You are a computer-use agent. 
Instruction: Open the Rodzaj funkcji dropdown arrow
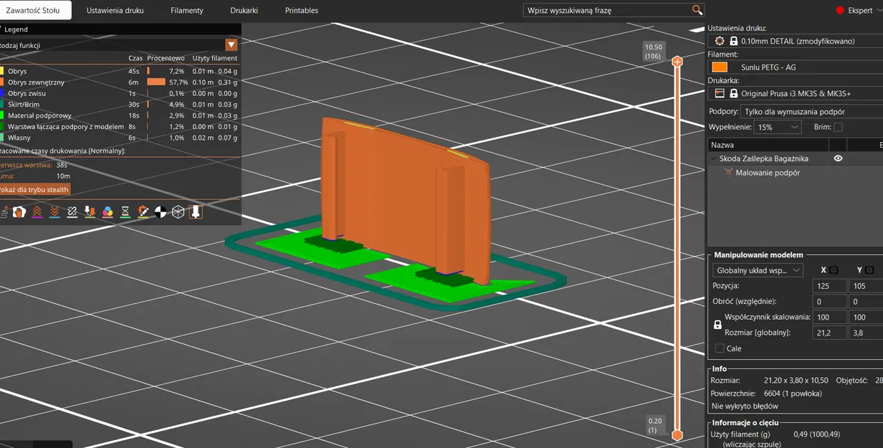coord(231,44)
